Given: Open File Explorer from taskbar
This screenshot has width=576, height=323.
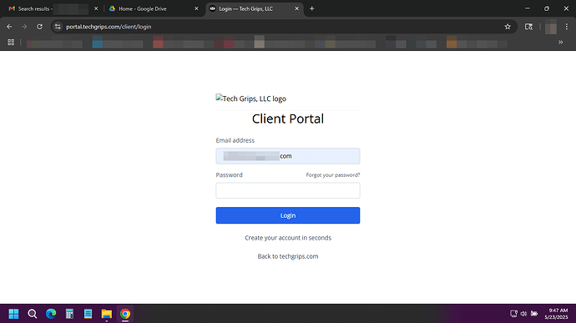Looking at the screenshot, I should pyautogui.click(x=107, y=314).
